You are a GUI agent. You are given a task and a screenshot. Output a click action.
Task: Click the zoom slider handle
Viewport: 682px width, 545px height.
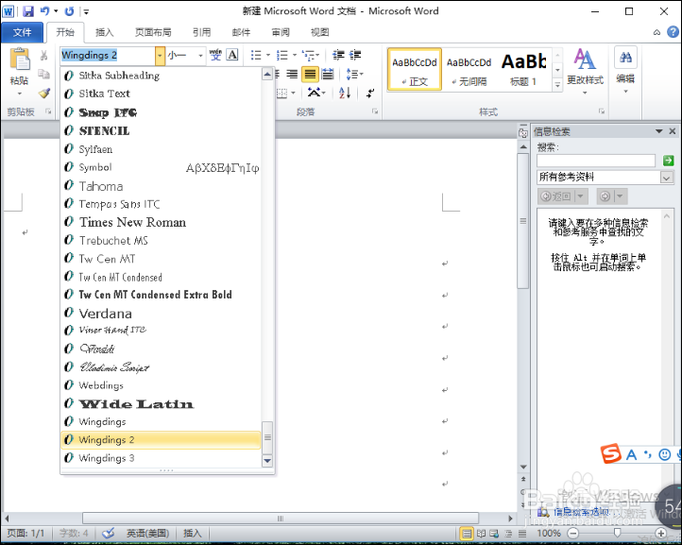(x=617, y=534)
